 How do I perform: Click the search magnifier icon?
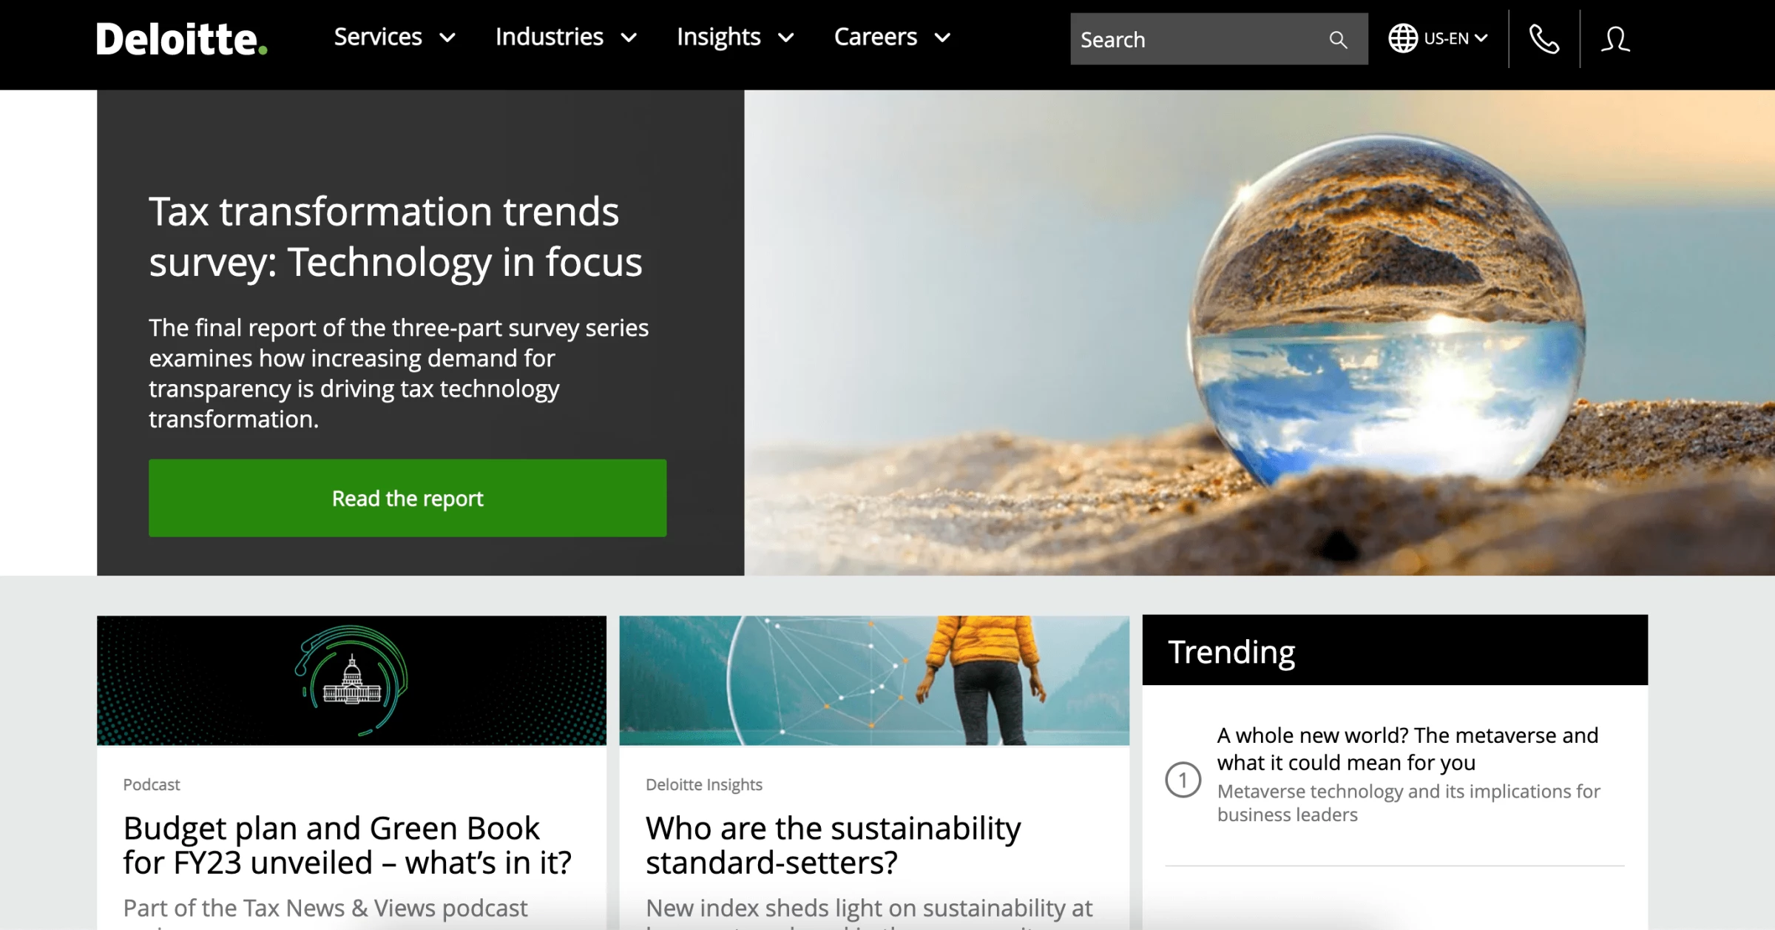1338,39
